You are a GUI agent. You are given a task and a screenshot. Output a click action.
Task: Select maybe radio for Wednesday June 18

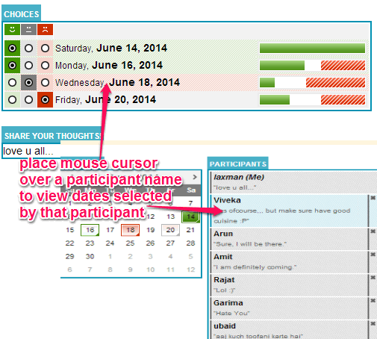tap(28, 82)
